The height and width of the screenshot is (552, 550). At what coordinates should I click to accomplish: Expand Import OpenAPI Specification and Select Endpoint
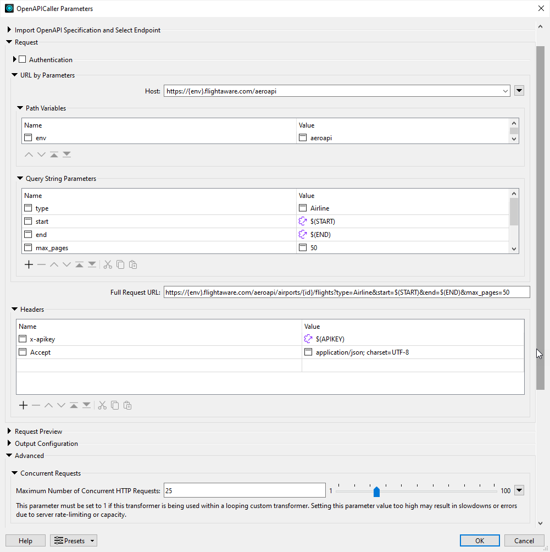tap(9, 30)
